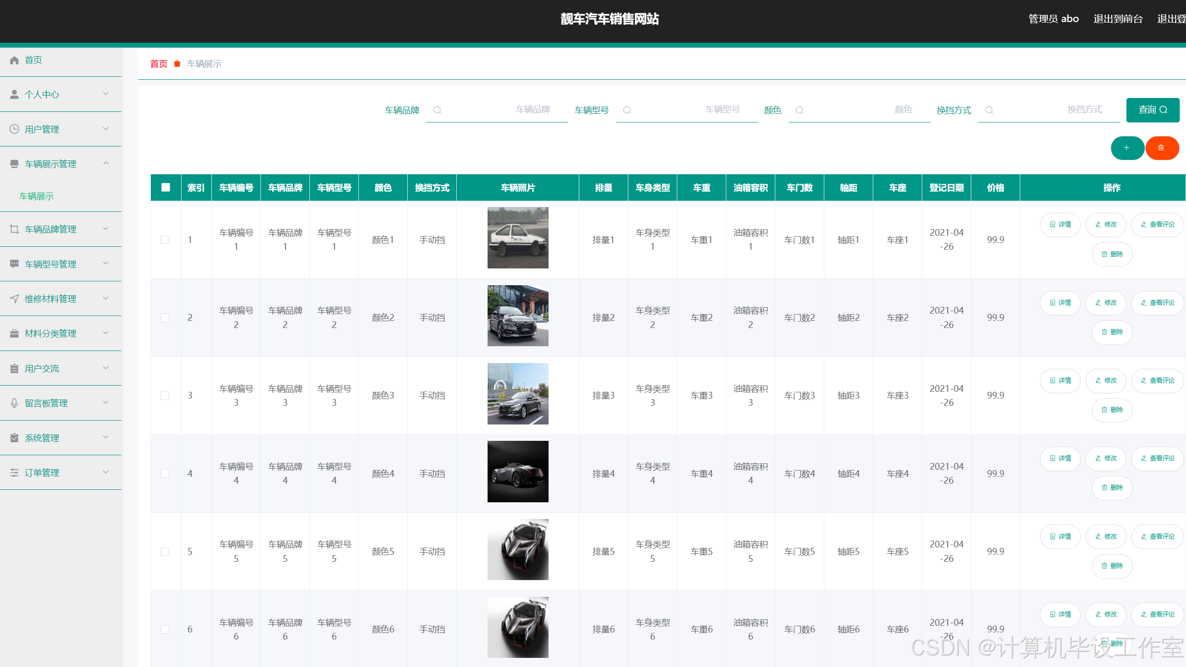Viewport: 1186px width, 667px height.
Task: Check the checkbox for row 1
Action: 165,240
